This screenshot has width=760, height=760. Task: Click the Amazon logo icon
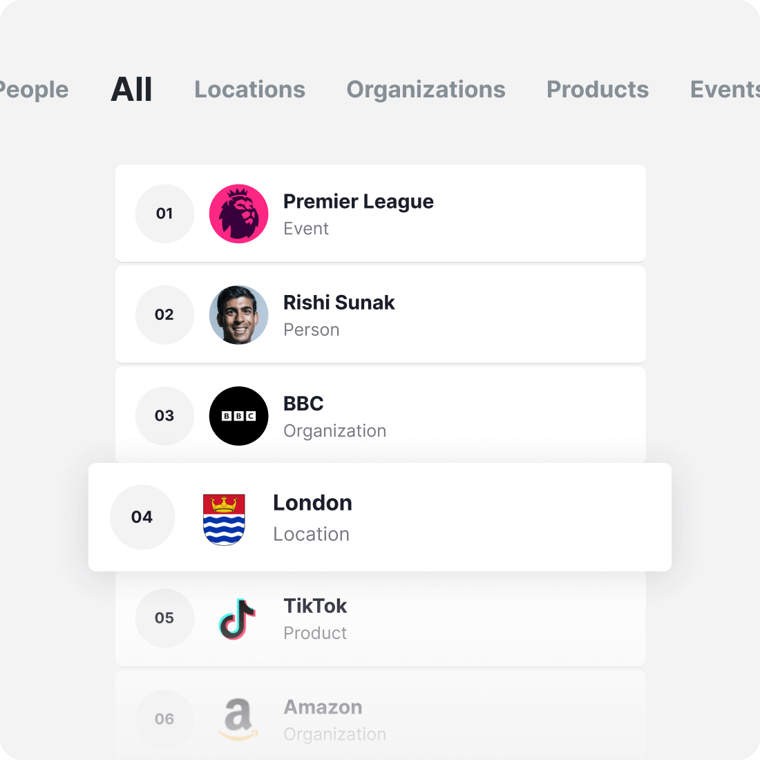pyautogui.click(x=238, y=719)
